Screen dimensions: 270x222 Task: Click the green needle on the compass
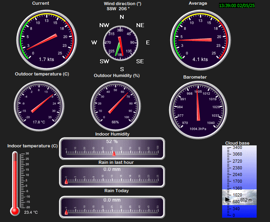click(117, 50)
